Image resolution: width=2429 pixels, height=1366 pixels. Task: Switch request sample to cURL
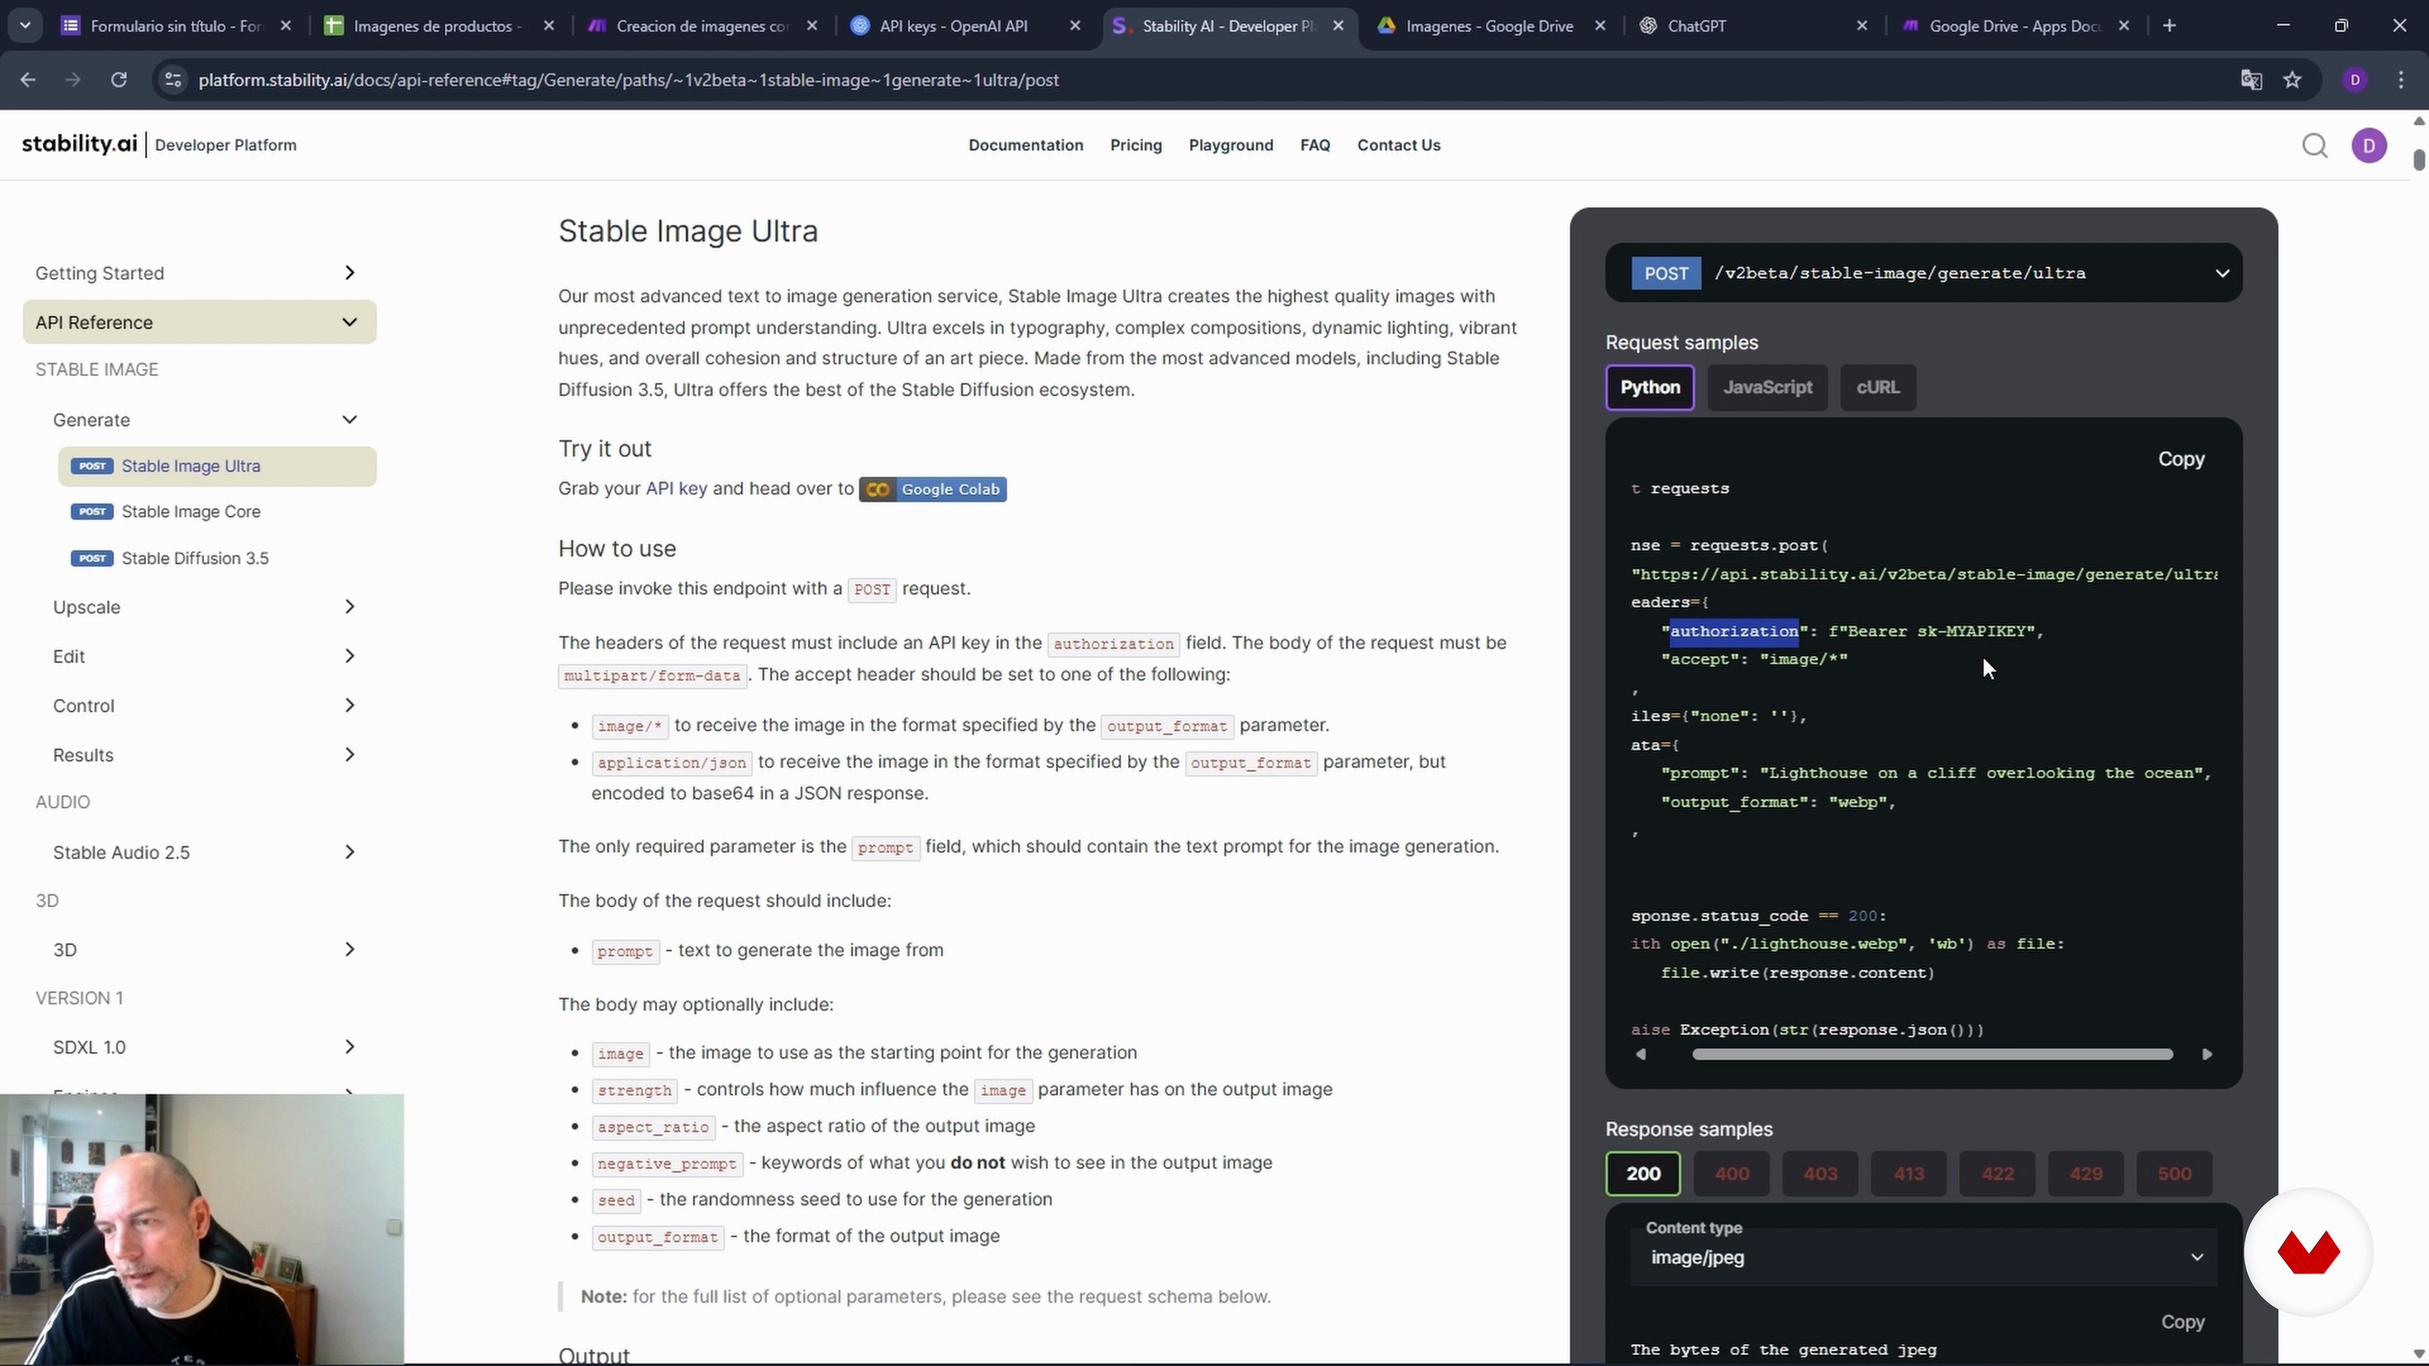point(1876,388)
